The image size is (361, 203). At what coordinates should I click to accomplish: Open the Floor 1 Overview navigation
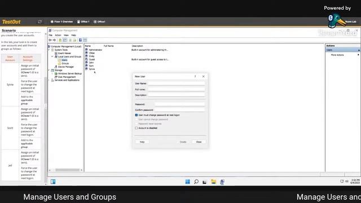61,21
